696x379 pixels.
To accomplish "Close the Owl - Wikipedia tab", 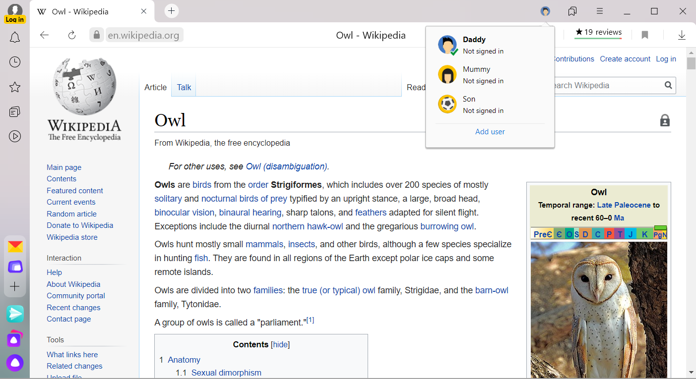I will 144,11.
